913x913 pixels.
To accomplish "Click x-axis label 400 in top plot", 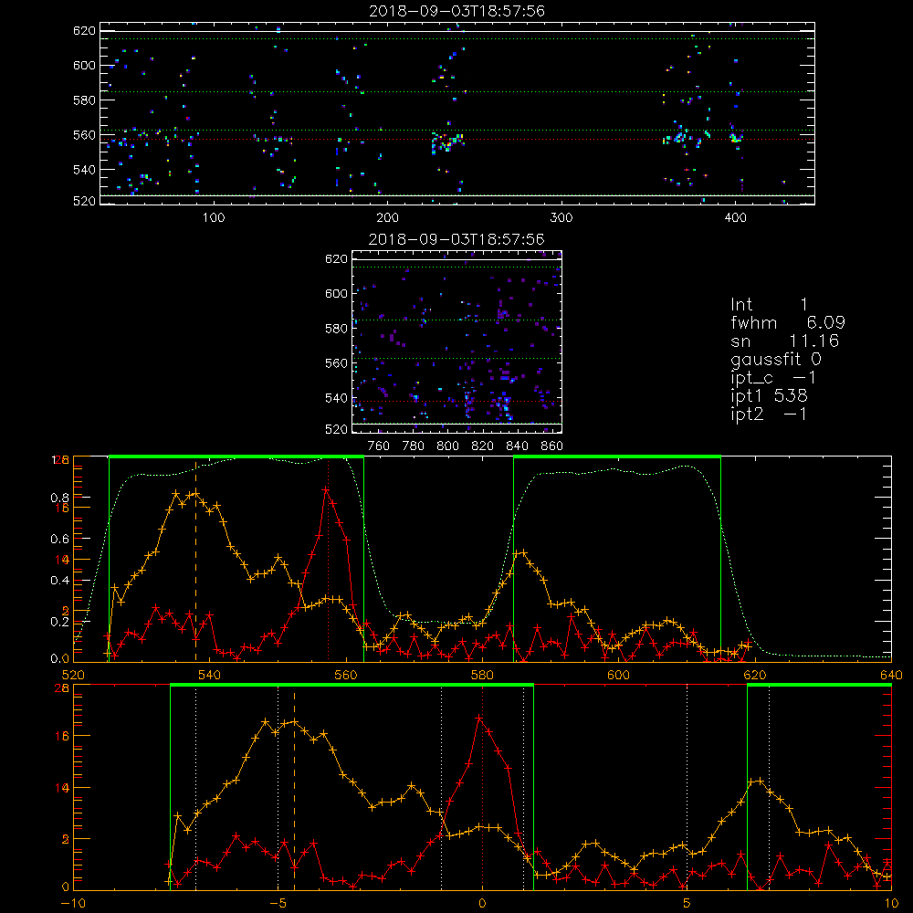I will coord(735,218).
